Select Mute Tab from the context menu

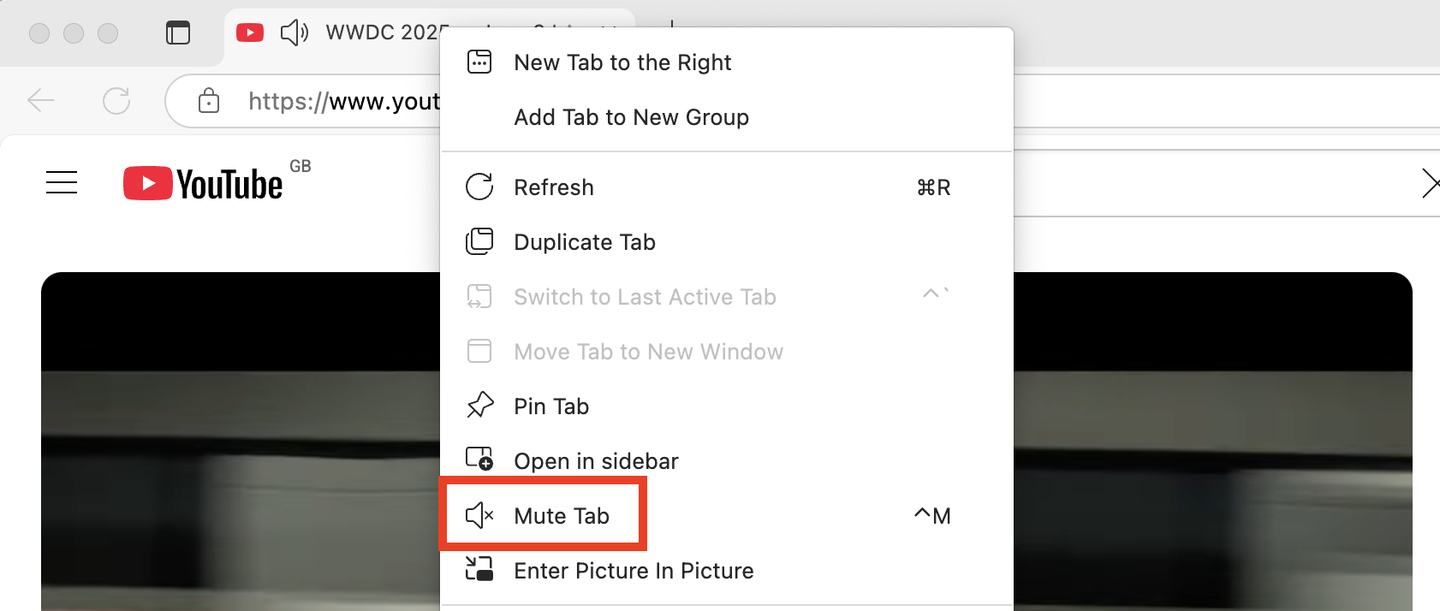tap(561, 515)
